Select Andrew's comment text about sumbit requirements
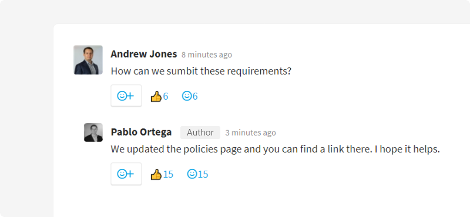The height and width of the screenshot is (217, 470). pyautogui.click(x=201, y=72)
